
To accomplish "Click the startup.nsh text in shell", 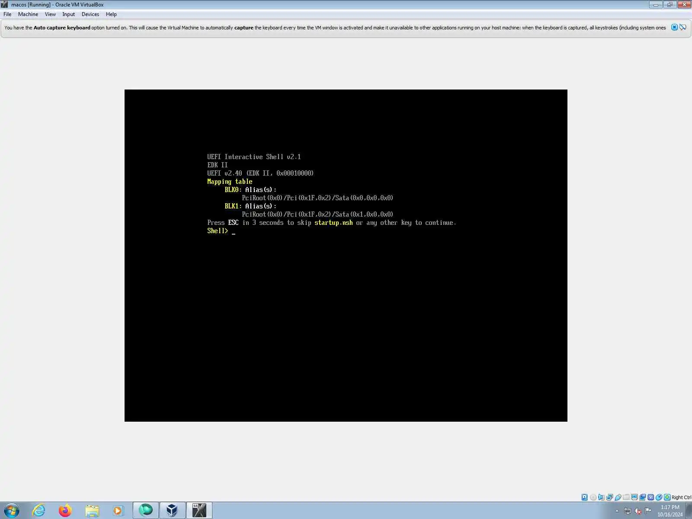I will click(x=333, y=223).
